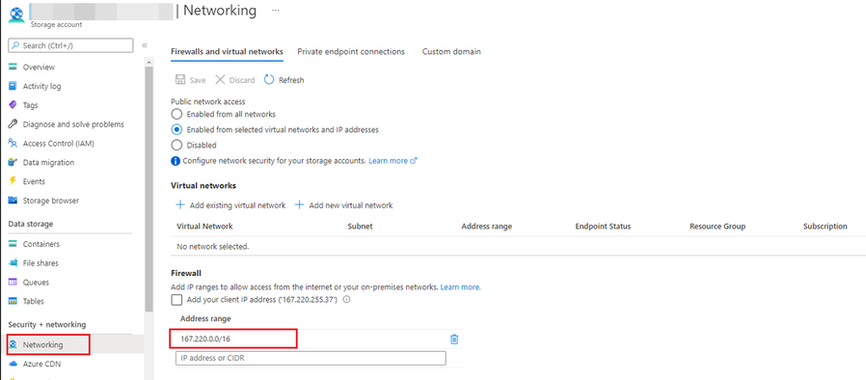The image size is (866, 380).
Task: Open Diagnose and solve problems
Action: (67, 124)
